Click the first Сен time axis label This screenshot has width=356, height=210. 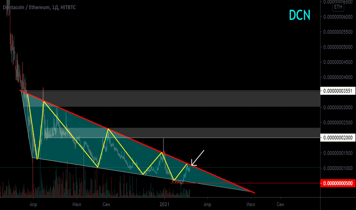pos(106,204)
